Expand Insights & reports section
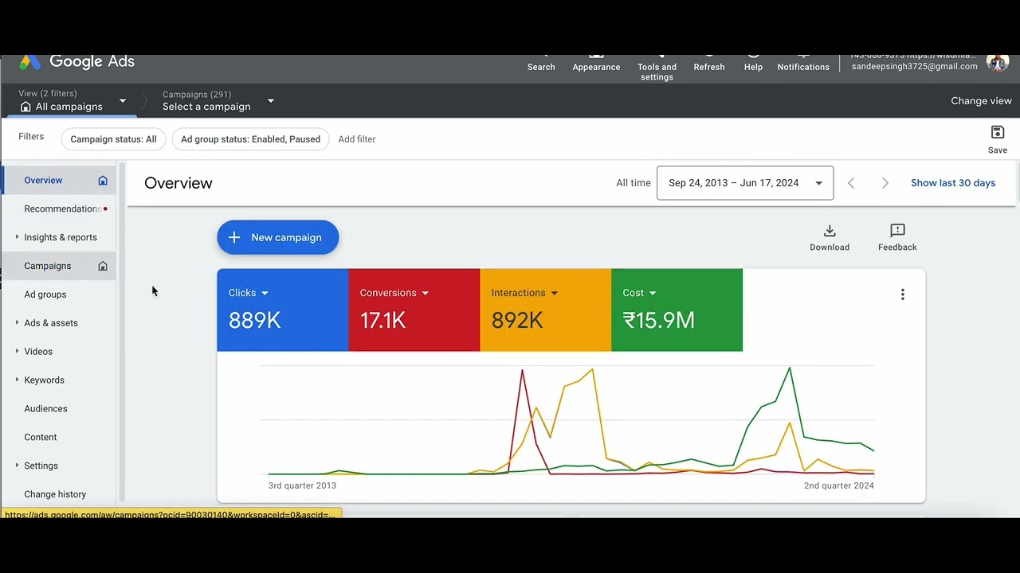The image size is (1020, 573). point(17,237)
